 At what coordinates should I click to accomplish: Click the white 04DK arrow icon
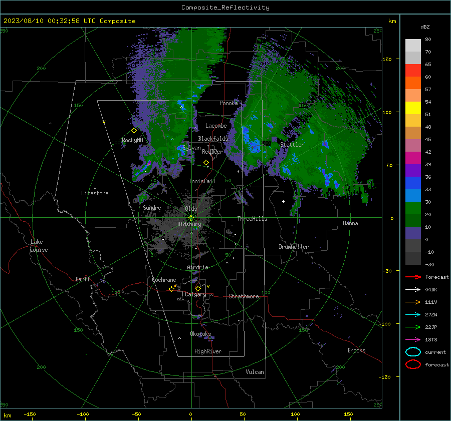tap(413, 289)
